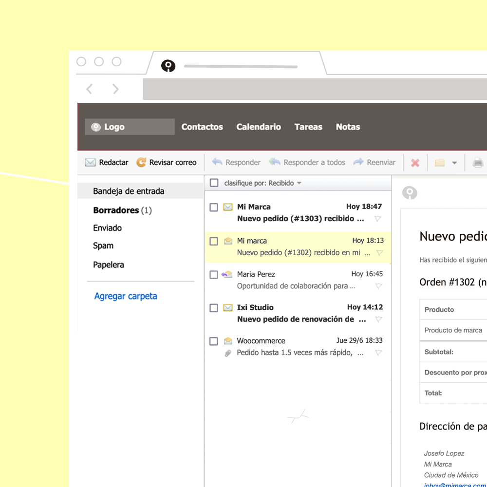Click the browser back arrow

[90, 89]
